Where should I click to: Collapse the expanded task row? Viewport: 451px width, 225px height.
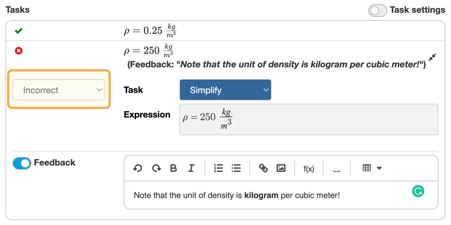tap(432, 57)
